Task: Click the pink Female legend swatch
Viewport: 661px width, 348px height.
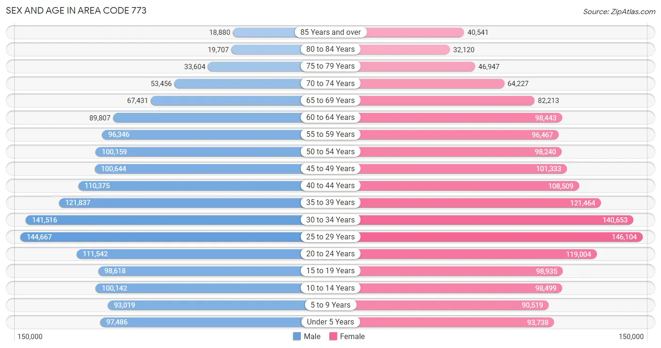Action: 333,336
